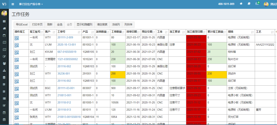Click the profile avatar atop the sidebar
The image size is (277, 125).
tap(4, 13)
